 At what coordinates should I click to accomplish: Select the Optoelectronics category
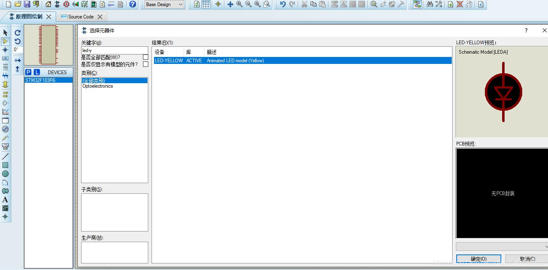[97, 86]
